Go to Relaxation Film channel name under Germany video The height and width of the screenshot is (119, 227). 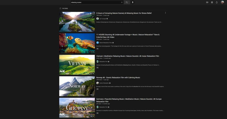[103, 107]
